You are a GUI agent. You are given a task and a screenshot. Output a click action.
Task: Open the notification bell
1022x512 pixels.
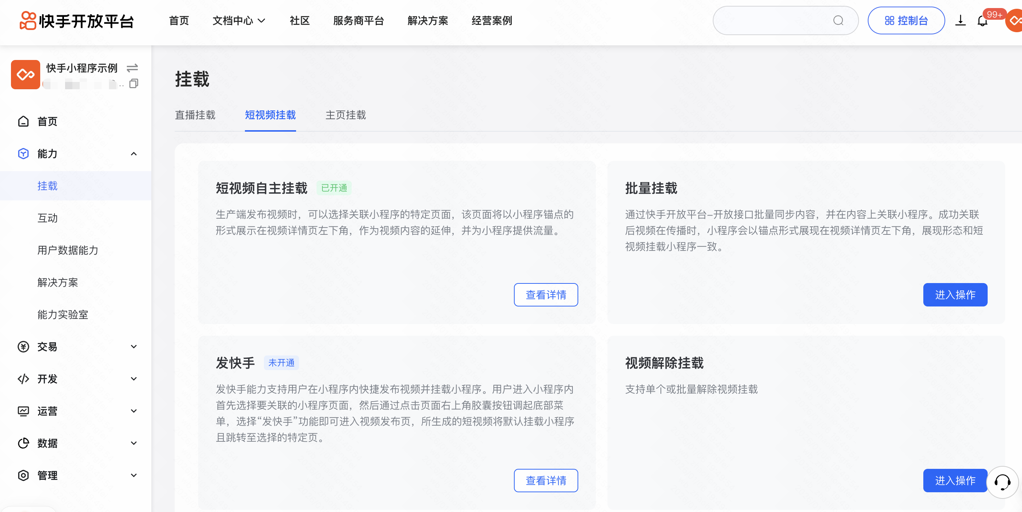coord(982,21)
